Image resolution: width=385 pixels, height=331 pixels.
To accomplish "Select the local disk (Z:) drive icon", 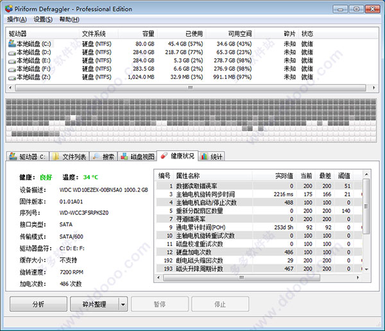I will [12, 78].
